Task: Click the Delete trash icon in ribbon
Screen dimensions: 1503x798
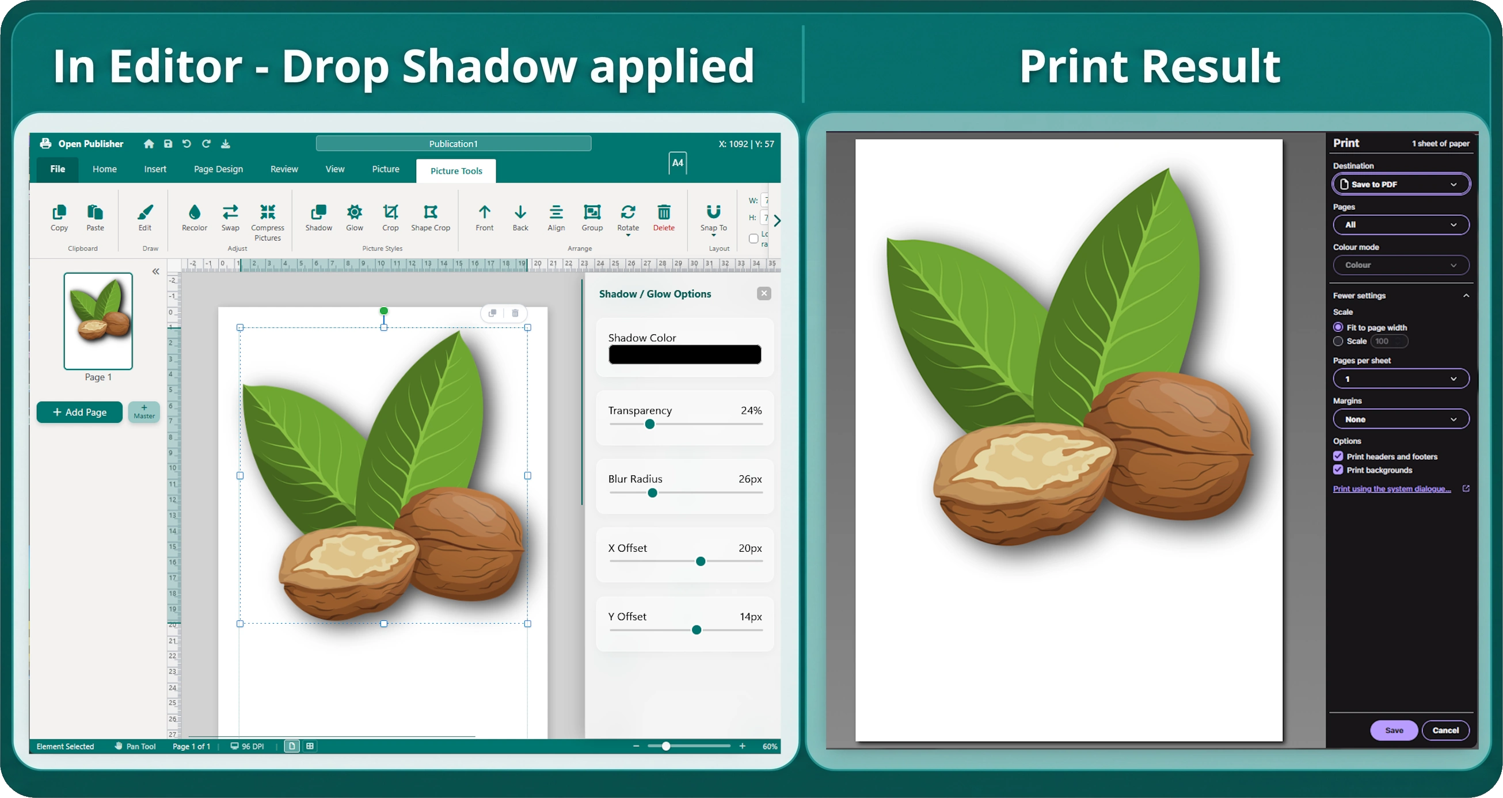Action: coord(663,212)
